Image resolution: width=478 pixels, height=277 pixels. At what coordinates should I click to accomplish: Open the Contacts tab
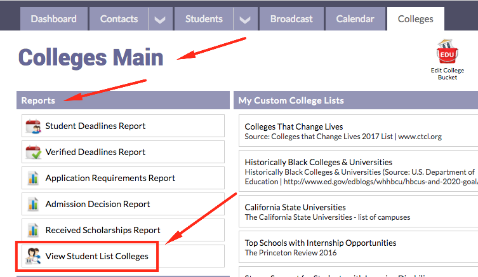(119, 19)
